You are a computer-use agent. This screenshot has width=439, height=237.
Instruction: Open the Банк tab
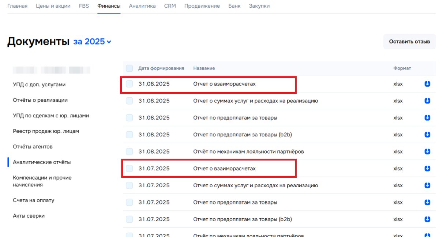tap(234, 6)
